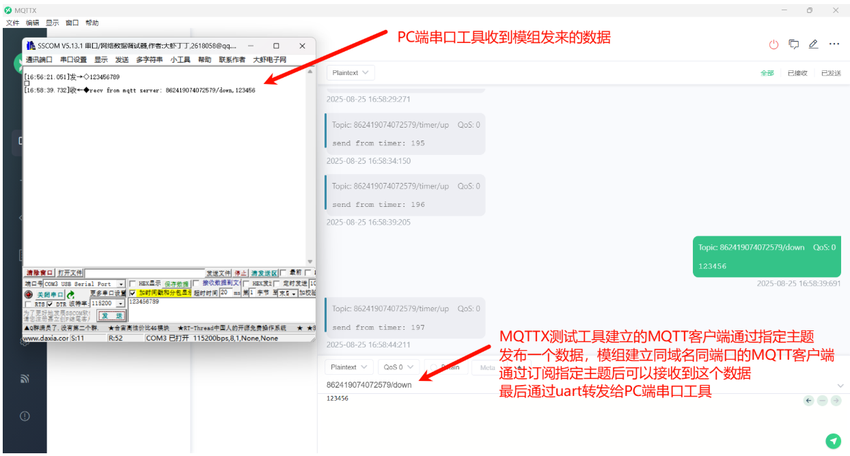Open 联系作者 menu in SSCOM
The width and height of the screenshot is (850, 456).
point(232,59)
